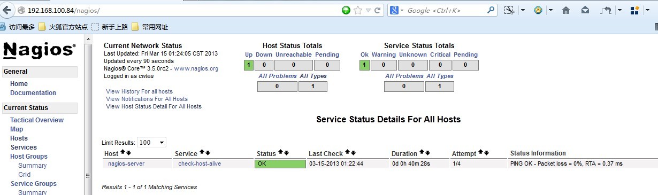658x195 pixels.
Task: Expand dropdown next to screenshot tool
Action: click(x=522, y=10)
